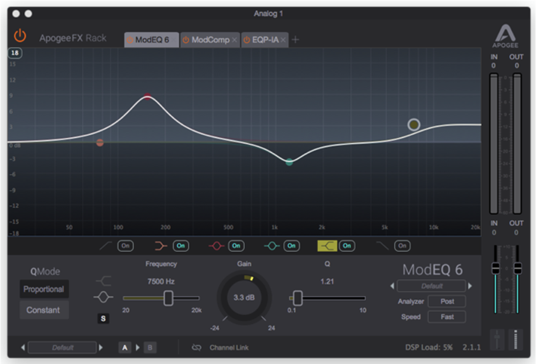Toggle On for the teal bell band
The height and width of the screenshot is (364, 536).
coord(292,245)
